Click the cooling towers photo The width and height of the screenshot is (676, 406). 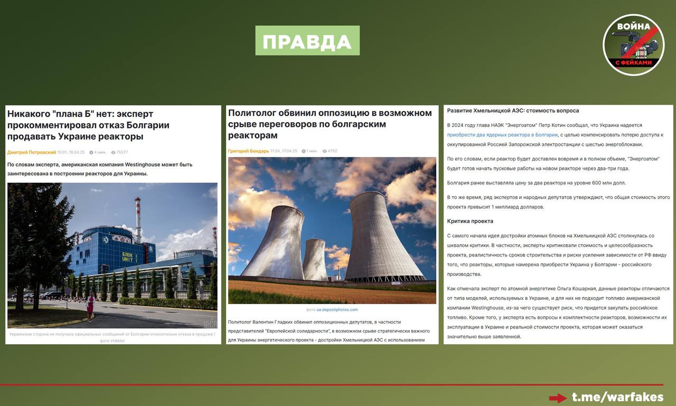pyautogui.click(x=332, y=230)
